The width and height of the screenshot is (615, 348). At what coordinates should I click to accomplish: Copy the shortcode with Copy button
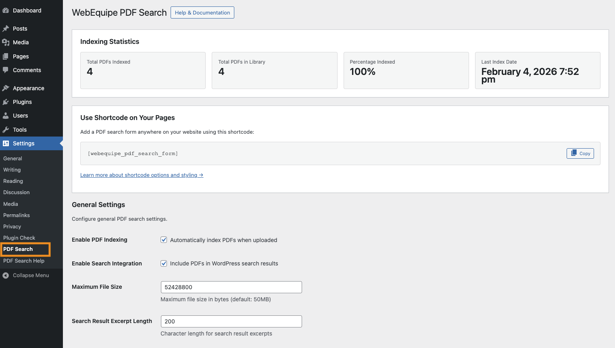click(x=580, y=153)
